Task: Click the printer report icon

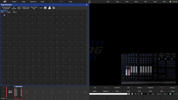Action: 50,8
